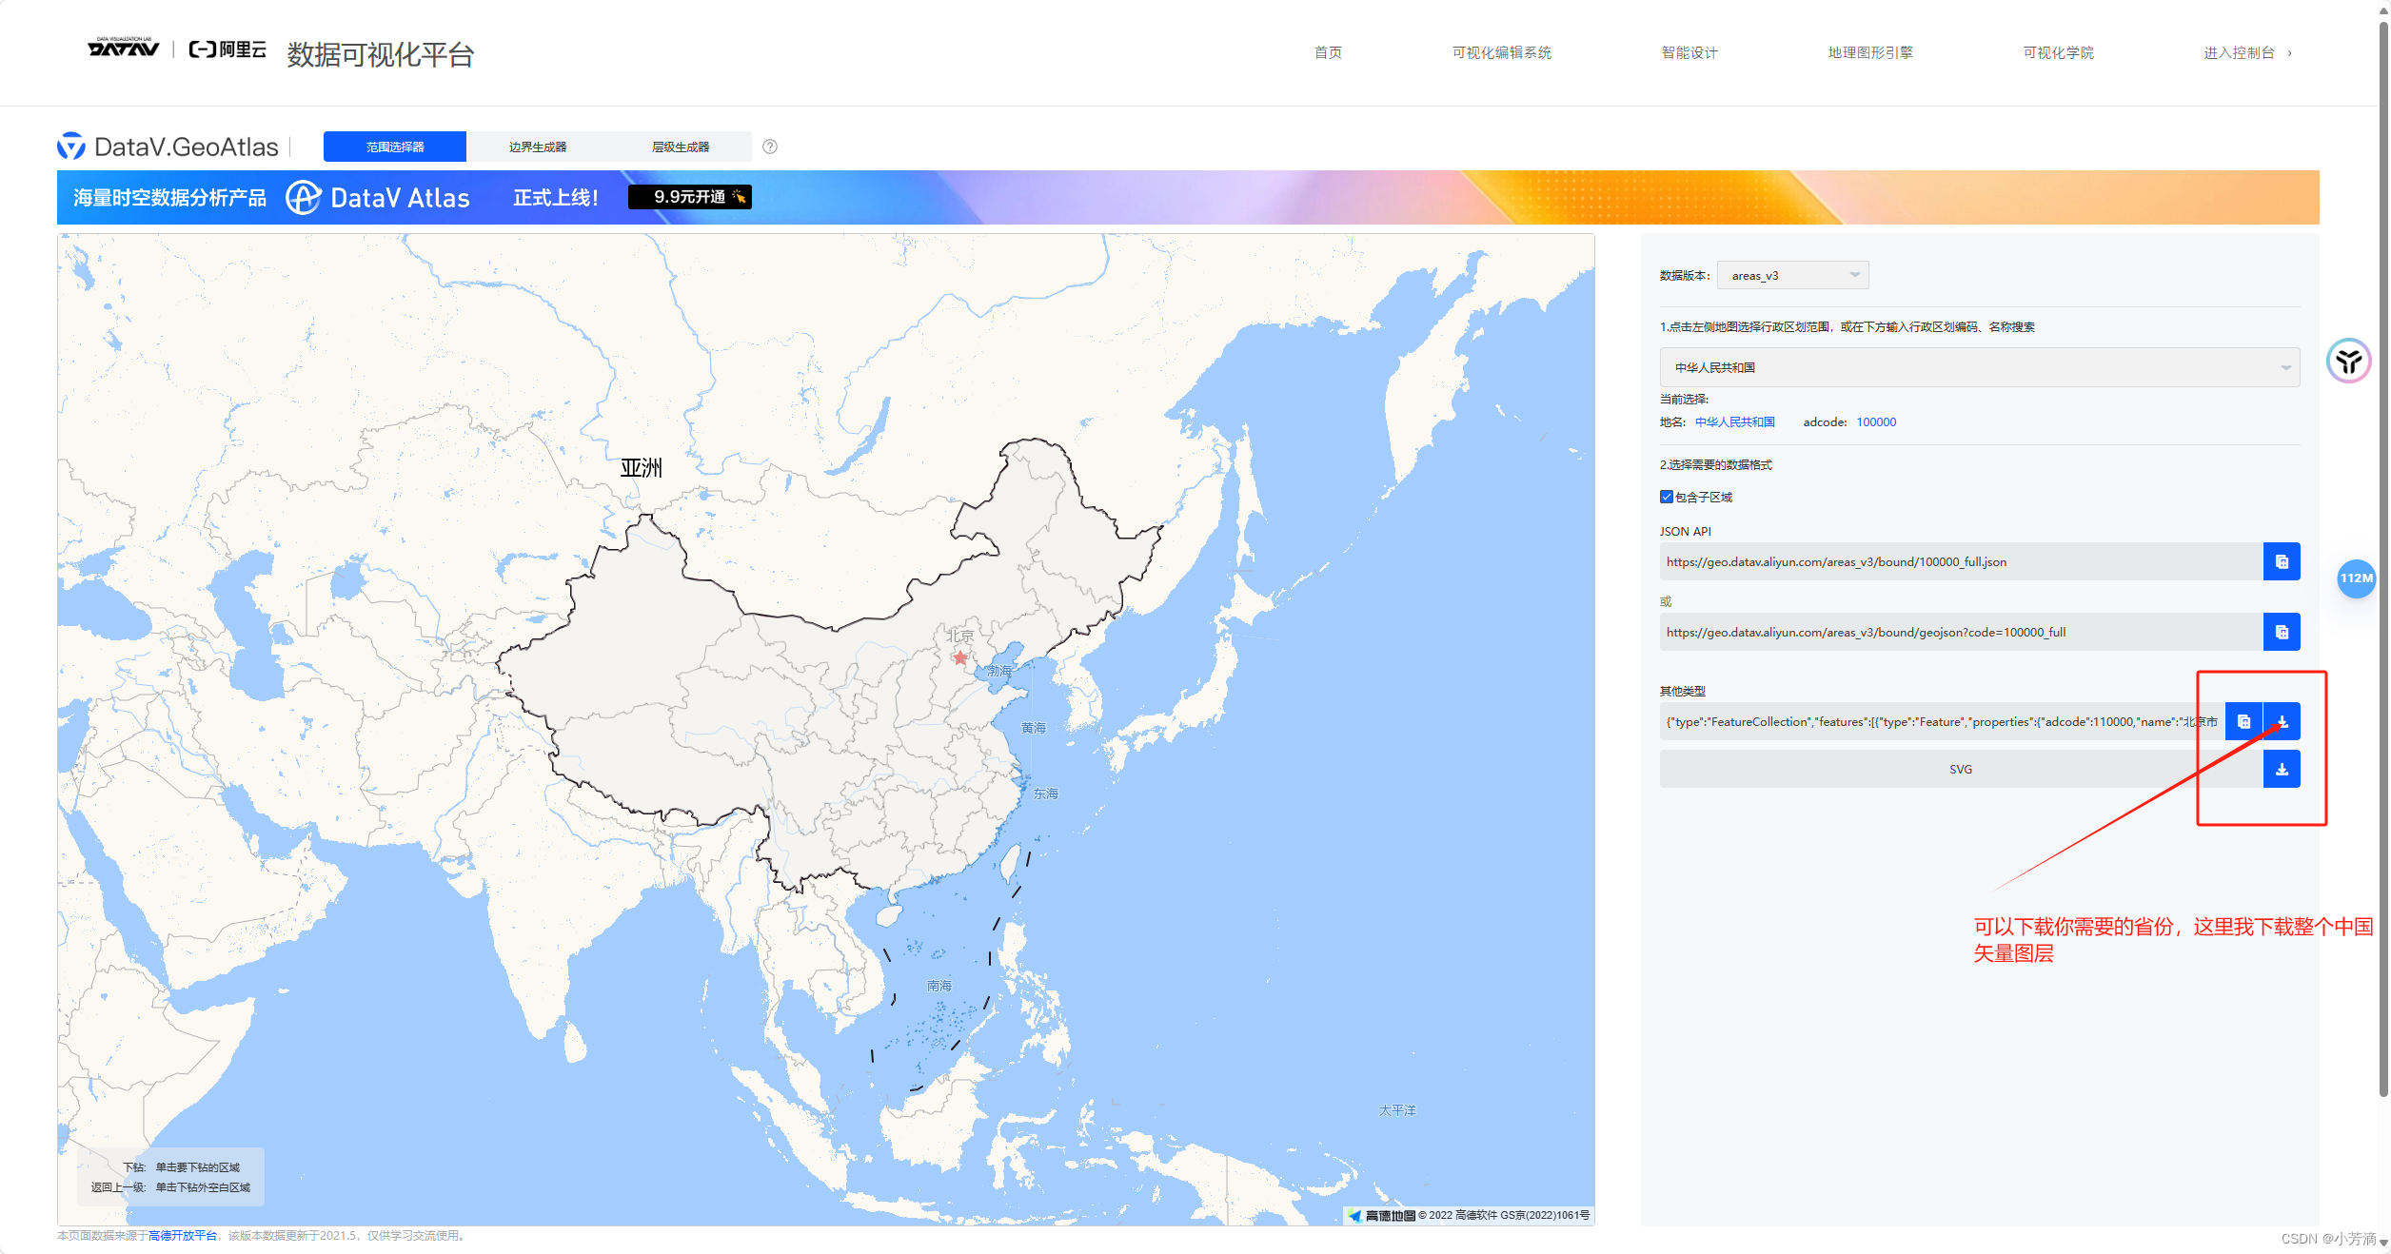2391x1254 pixels.
Task: Click the adcode value 100000
Action: pos(1876,421)
